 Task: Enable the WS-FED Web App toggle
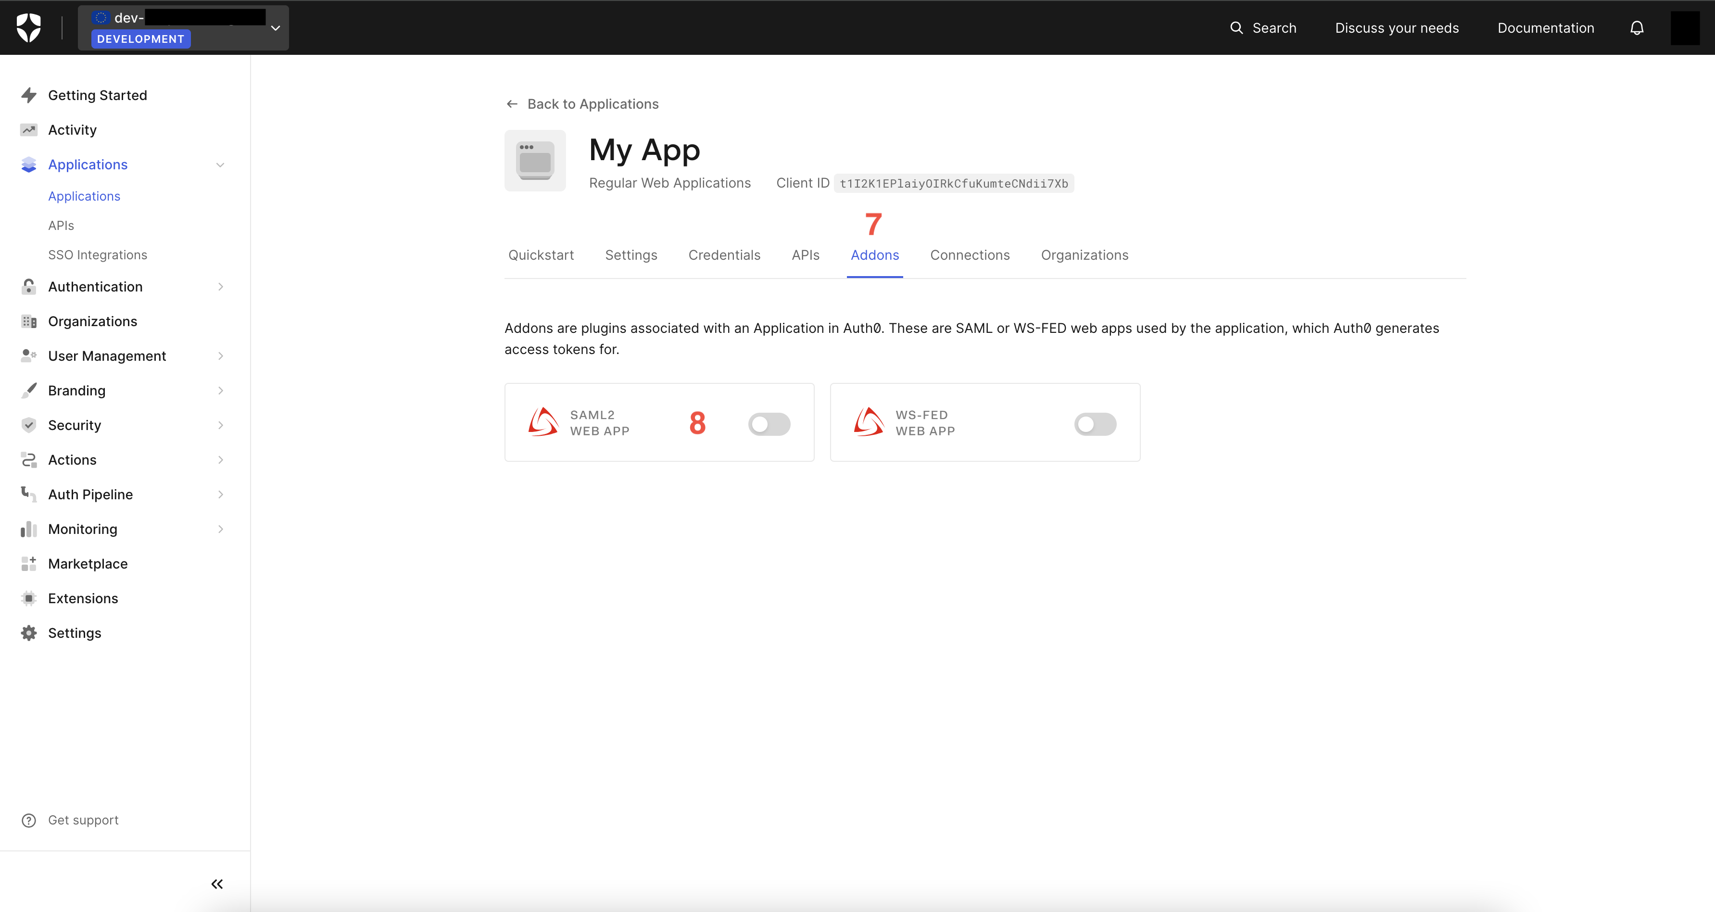[x=1095, y=424]
